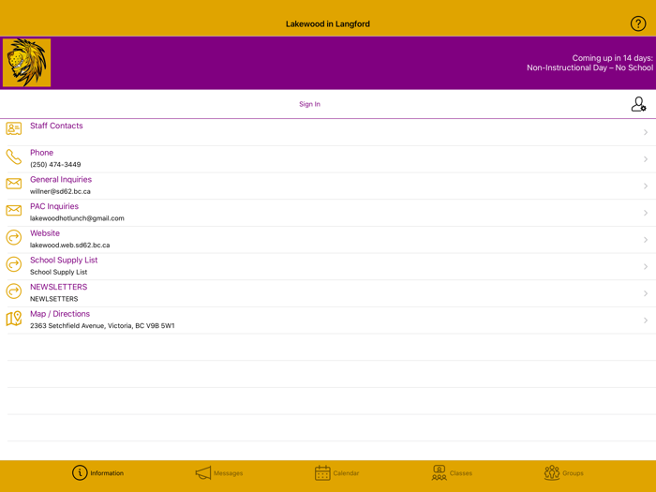Tap the Non-Instructional Day upcoming event notice
This screenshot has width=656, height=492.
pos(589,63)
